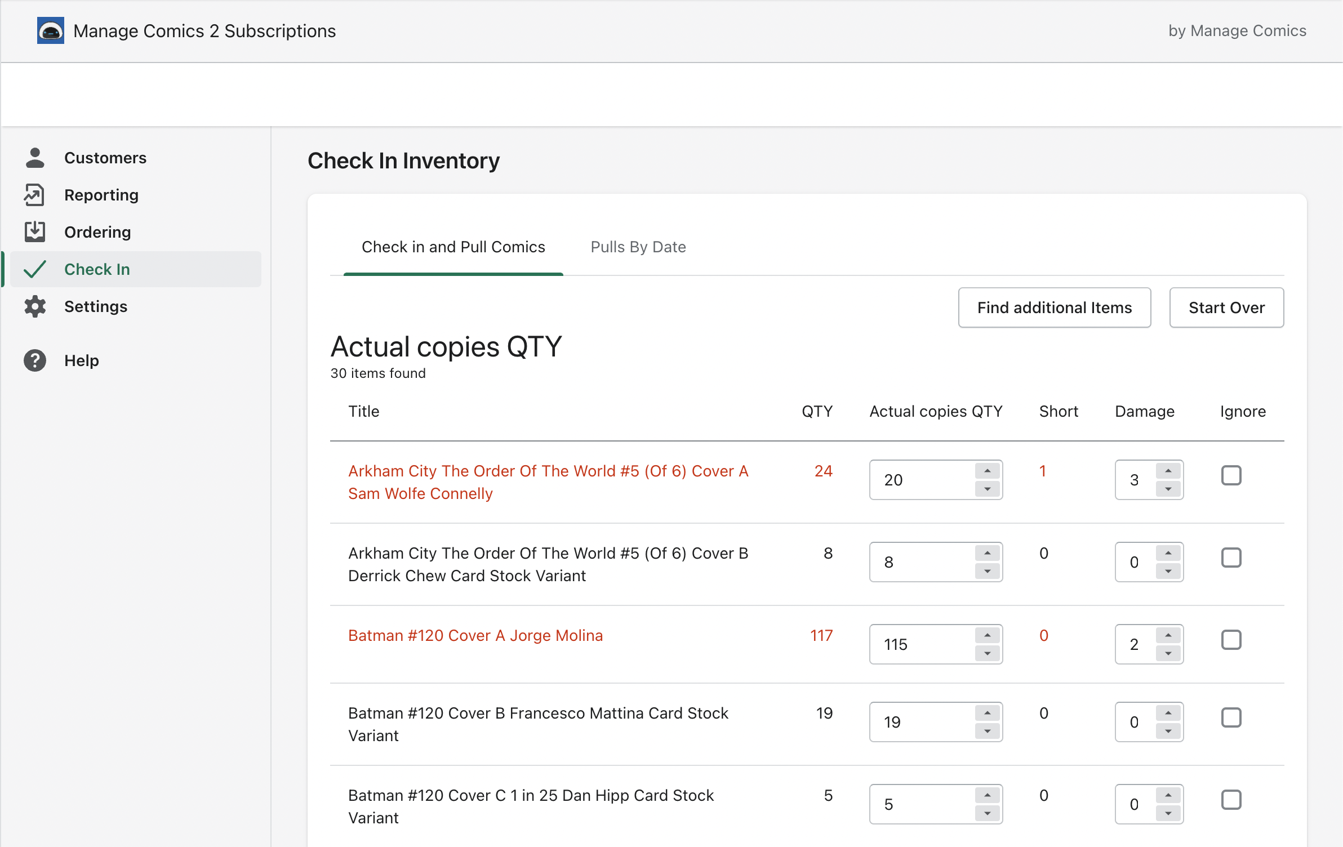Click the Manage Comics app logo icon
1343x847 pixels.
pyautogui.click(x=51, y=30)
